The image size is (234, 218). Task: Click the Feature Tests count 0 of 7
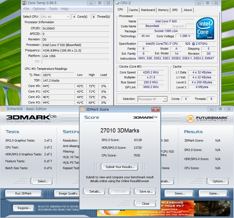pos(48,161)
